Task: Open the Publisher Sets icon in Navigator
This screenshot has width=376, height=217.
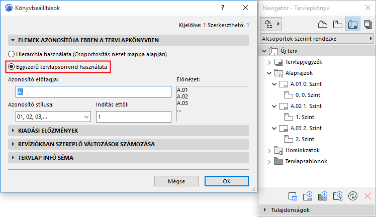Action: tap(368, 24)
